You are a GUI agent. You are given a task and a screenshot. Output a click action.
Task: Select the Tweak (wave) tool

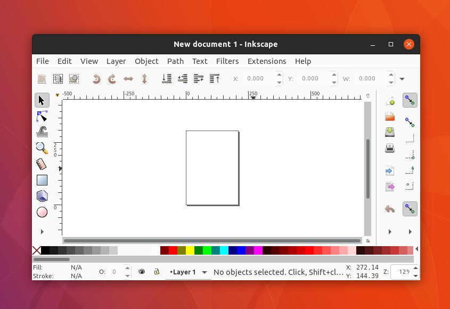click(x=42, y=132)
